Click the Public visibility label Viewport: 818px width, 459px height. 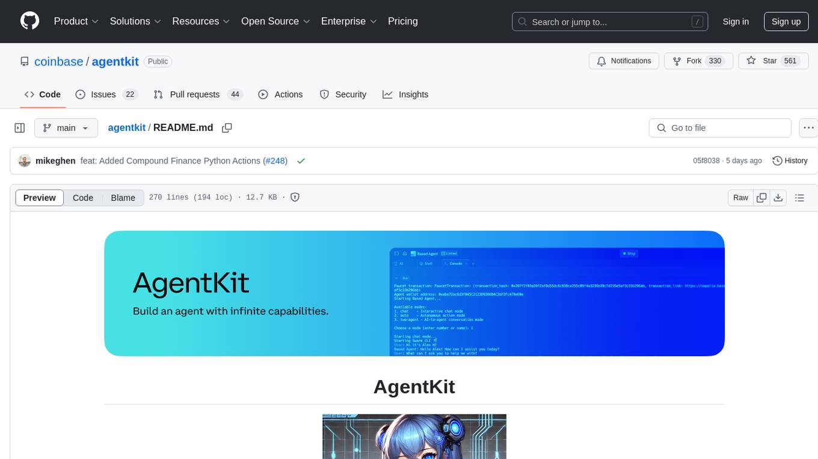tap(158, 61)
